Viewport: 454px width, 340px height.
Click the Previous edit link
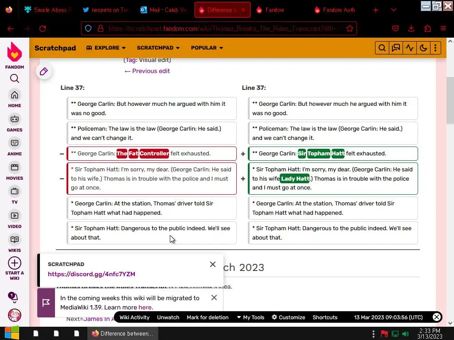(147, 71)
